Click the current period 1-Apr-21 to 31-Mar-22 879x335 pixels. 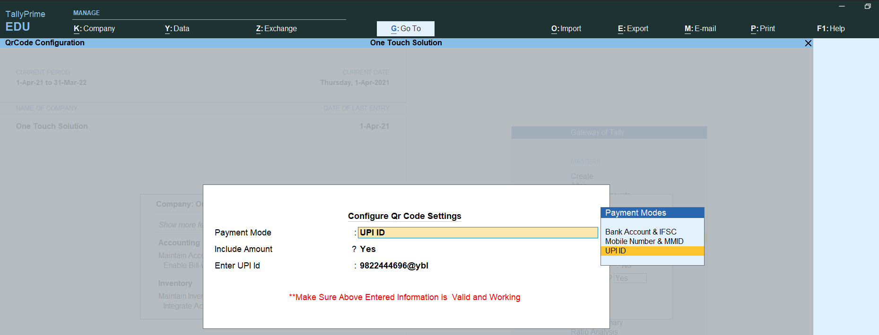pyautogui.click(x=51, y=83)
